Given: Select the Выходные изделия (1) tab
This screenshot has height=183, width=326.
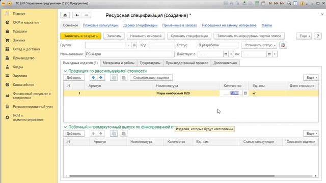Looking at the screenshot, I should click(x=80, y=63).
